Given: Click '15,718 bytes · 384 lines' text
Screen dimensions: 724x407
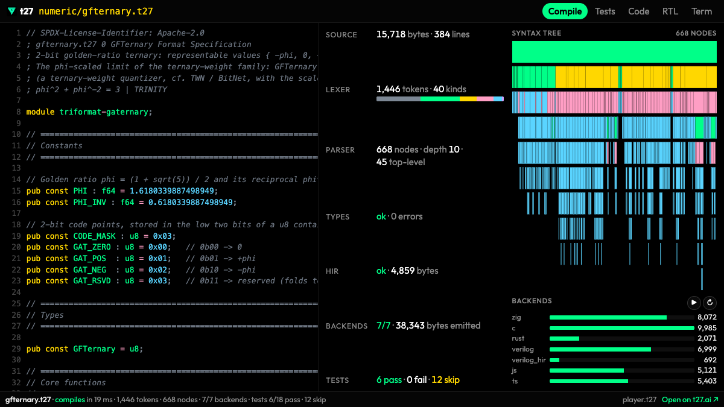Looking at the screenshot, I should (423, 34).
